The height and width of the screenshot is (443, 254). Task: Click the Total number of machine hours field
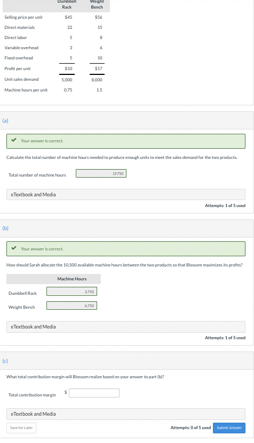click(x=101, y=173)
